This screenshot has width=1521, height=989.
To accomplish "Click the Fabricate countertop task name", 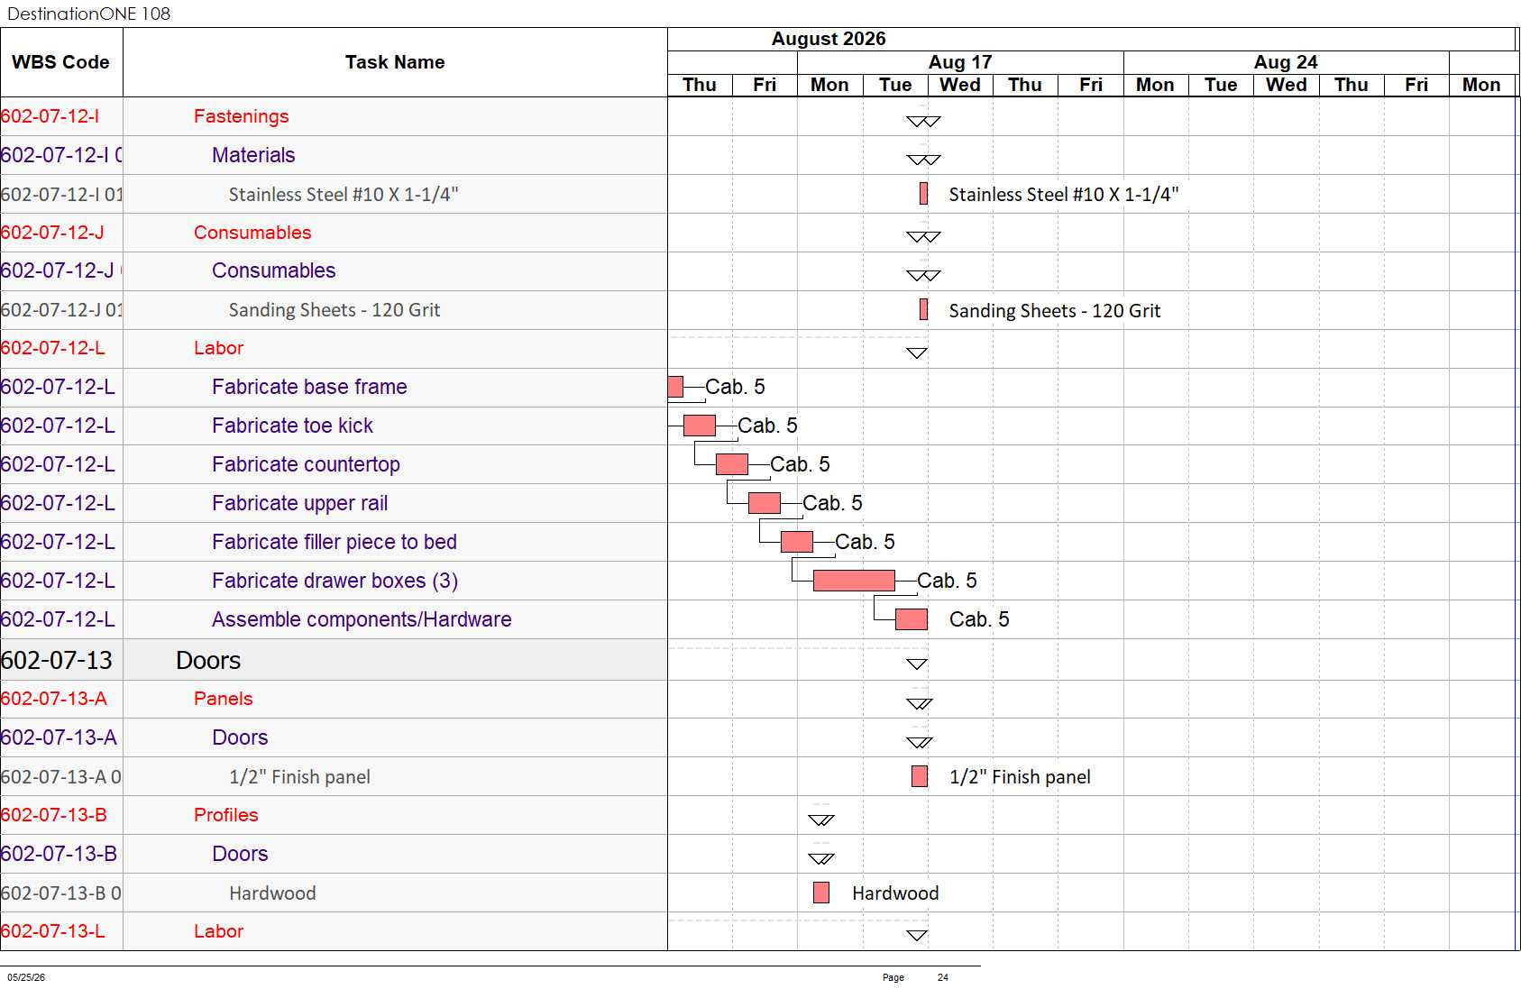I will pos(306,464).
